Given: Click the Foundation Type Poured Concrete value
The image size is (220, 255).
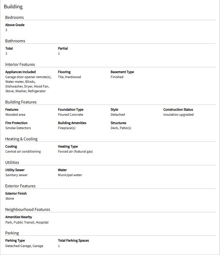Looking at the screenshot, I should pos(71,115).
